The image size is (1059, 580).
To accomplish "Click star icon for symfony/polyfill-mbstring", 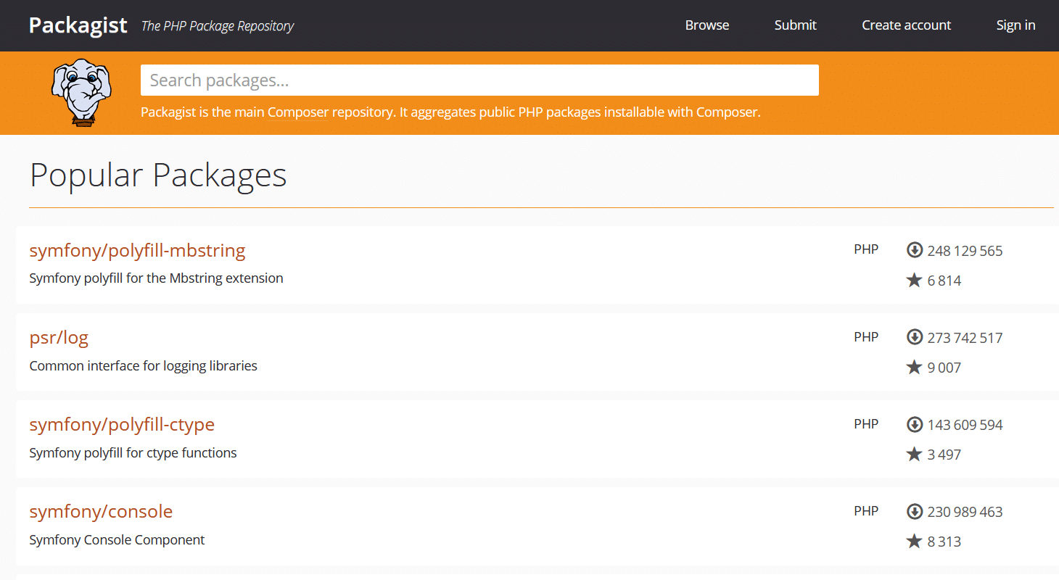I will (915, 280).
